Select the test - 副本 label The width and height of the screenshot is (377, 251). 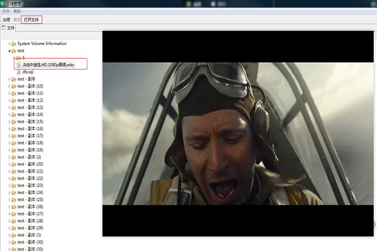tap(26, 79)
